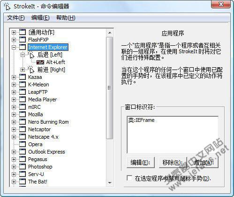This screenshot has width=234, height=197.
Task: Click the Photoshop application icon
Action: [23, 167]
